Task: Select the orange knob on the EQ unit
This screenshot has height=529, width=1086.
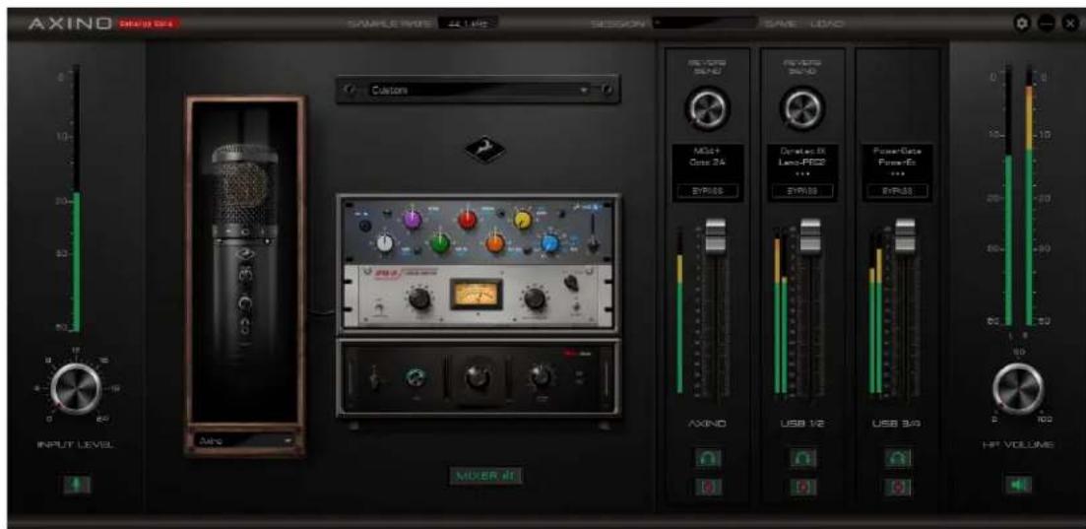Action: (494, 242)
